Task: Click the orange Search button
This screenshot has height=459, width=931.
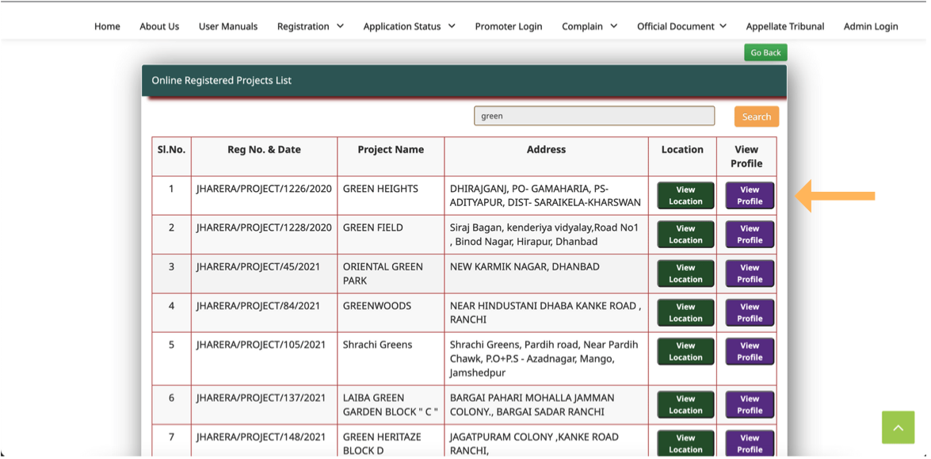Action: pyautogui.click(x=757, y=117)
